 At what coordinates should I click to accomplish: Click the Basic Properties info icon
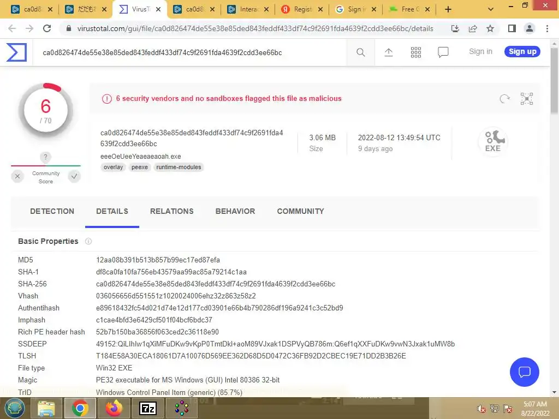click(x=88, y=241)
